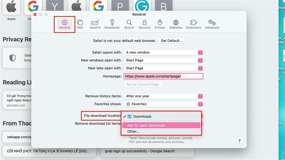Open the zaloapp.com shared tab

pos(17,137)
